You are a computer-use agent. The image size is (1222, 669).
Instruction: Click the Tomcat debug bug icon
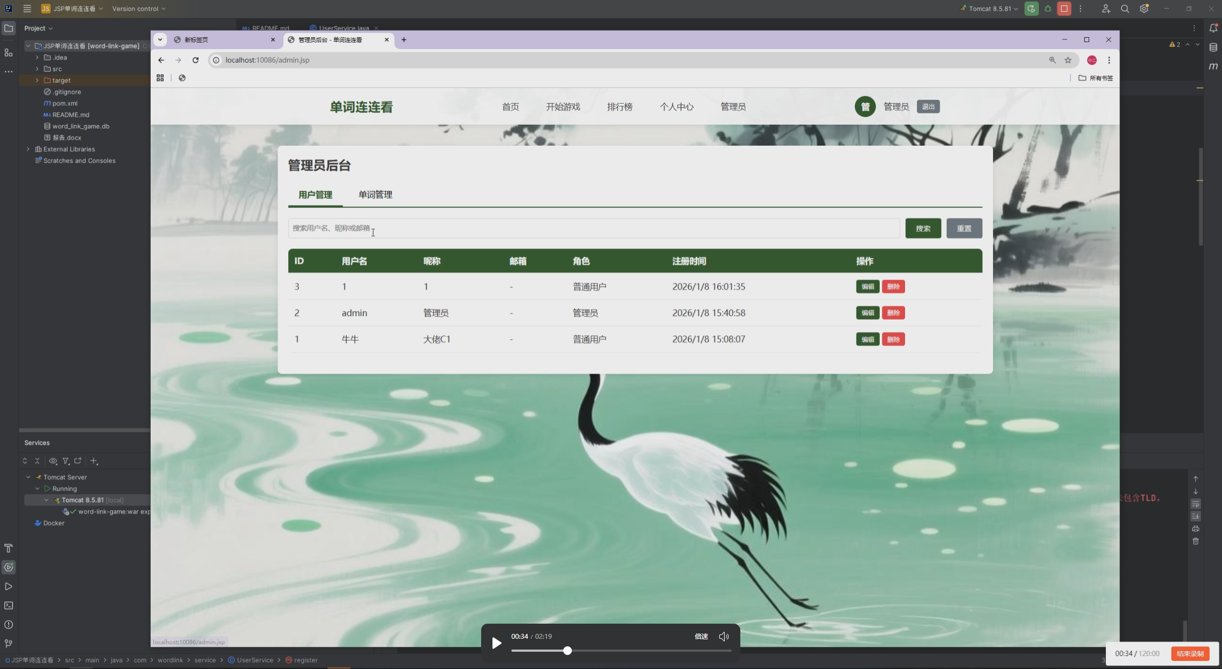click(x=1048, y=9)
